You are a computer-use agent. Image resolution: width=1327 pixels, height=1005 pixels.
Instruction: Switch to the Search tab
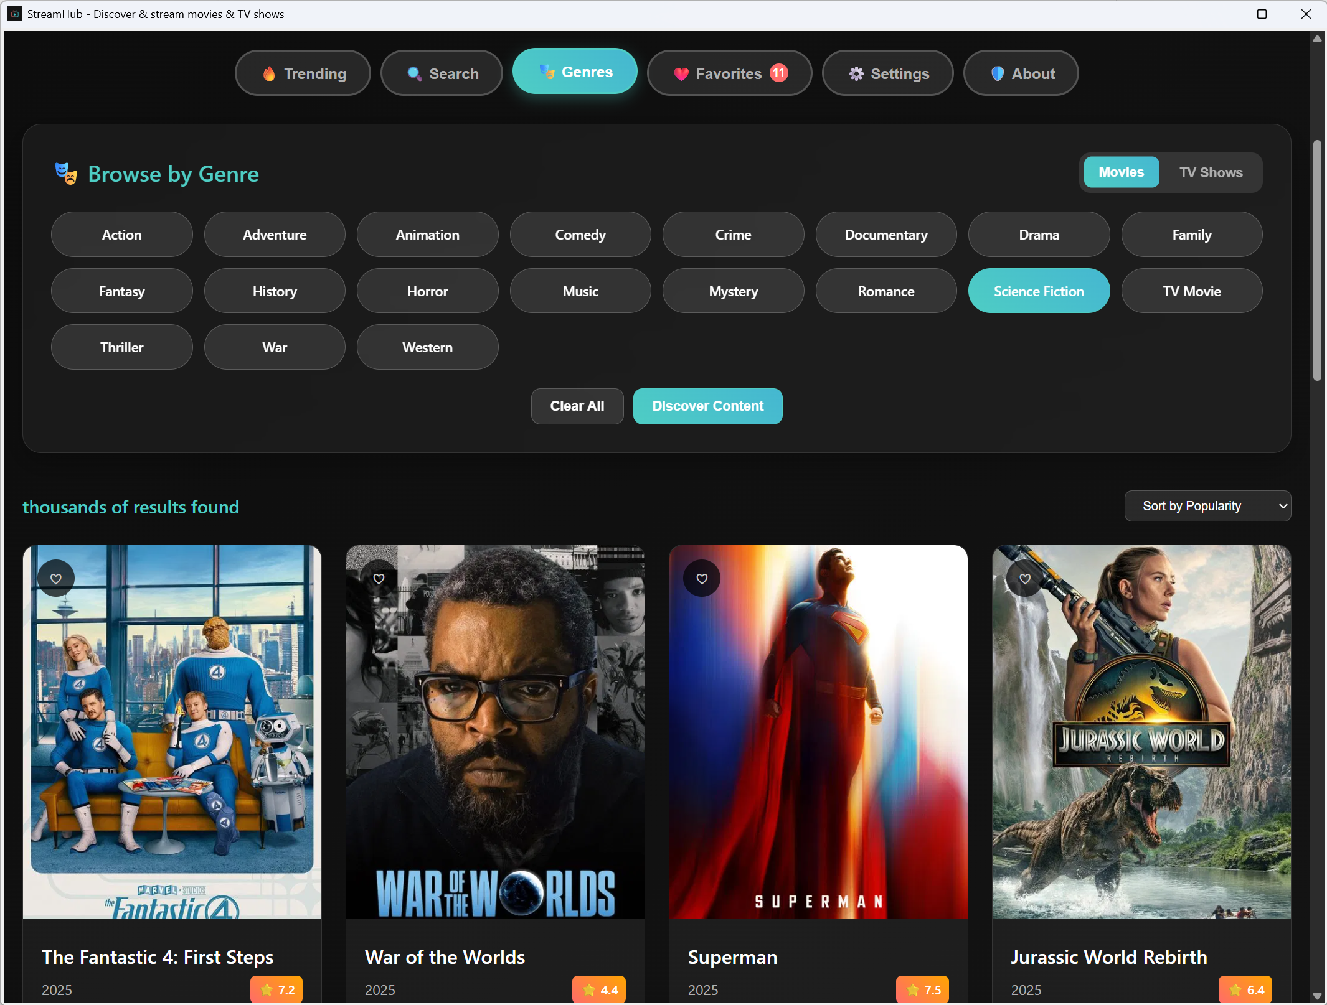pos(442,73)
